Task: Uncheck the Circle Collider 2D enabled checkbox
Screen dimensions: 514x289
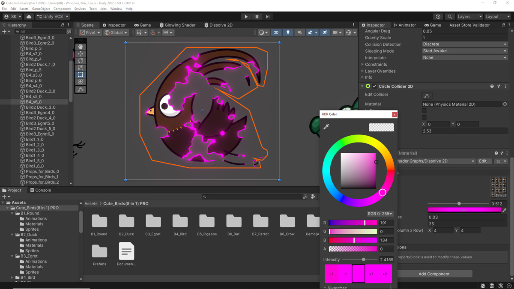Action: coord(374,86)
